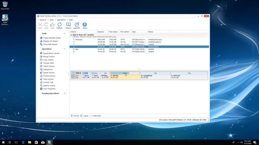The width and height of the screenshot is (259, 145).
Task: Click the Wipe Volume icon
Action: click(41, 79)
